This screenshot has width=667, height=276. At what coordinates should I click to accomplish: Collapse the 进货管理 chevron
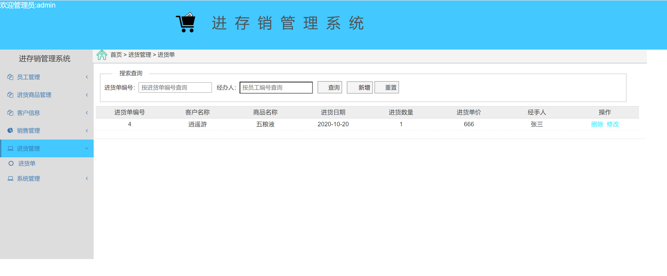(87, 148)
